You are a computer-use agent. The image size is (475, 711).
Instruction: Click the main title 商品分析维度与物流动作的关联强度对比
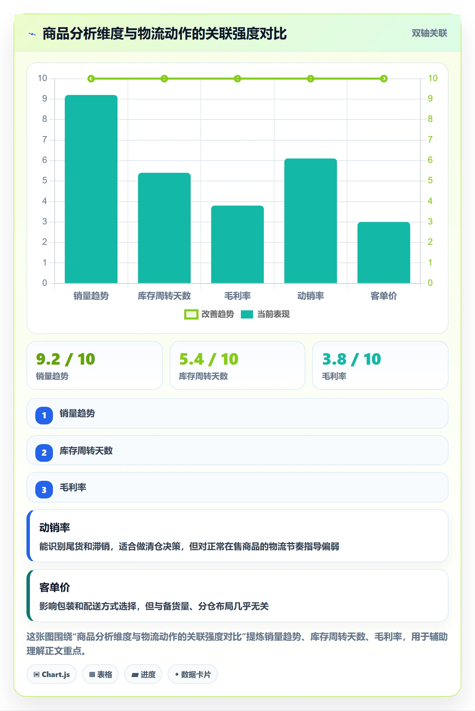coord(165,34)
